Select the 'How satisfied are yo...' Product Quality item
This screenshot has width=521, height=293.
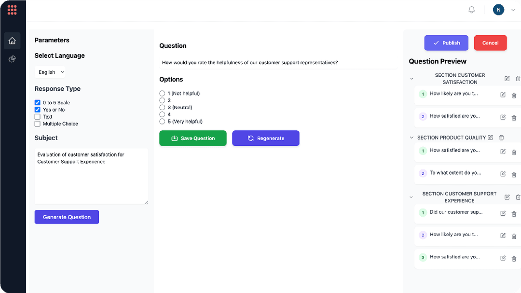[x=454, y=151]
